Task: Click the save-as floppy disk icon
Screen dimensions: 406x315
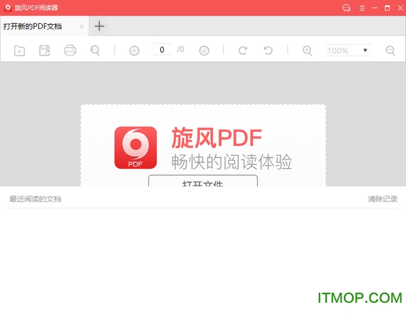Action: pyautogui.click(x=44, y=51)
